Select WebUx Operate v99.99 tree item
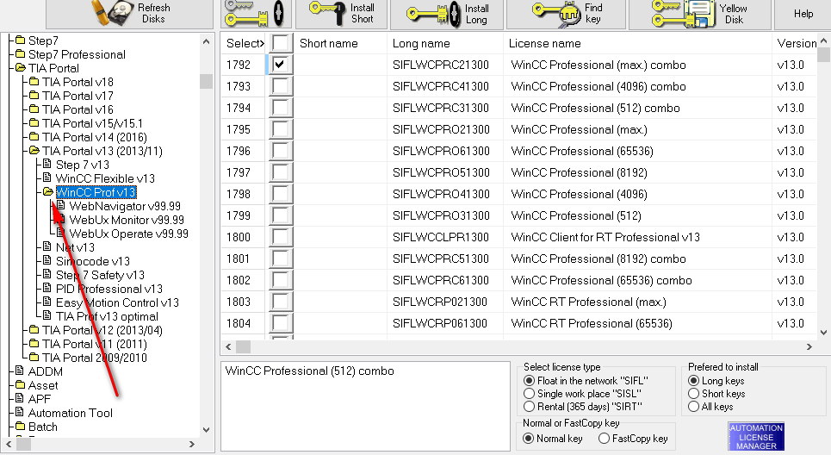 (x=129, y=234)
